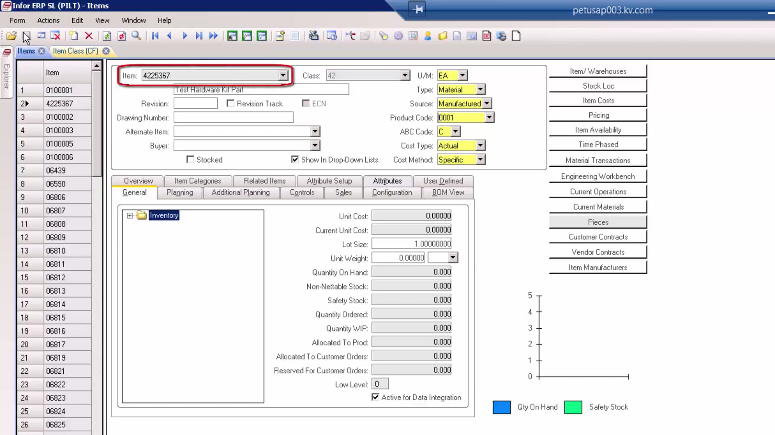
Task: Open the Find magnifier tool
Action: coord(136,36)
